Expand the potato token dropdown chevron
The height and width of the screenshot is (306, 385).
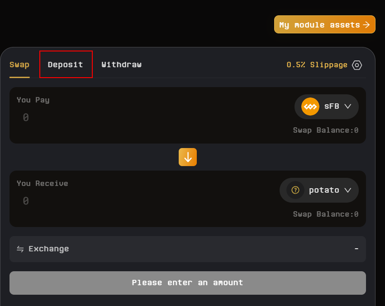click(348, 190)
